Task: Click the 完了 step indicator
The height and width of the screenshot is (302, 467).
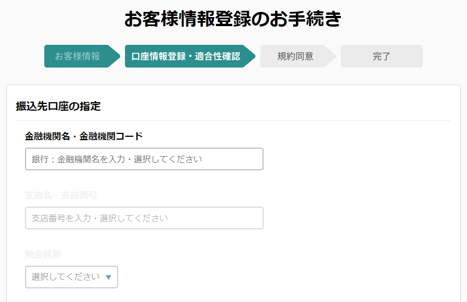Action: [x=382, y=56]
